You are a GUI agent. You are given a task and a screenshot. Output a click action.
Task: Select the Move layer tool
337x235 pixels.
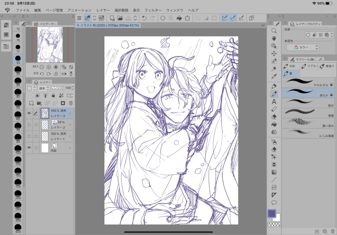coord(274,53)
